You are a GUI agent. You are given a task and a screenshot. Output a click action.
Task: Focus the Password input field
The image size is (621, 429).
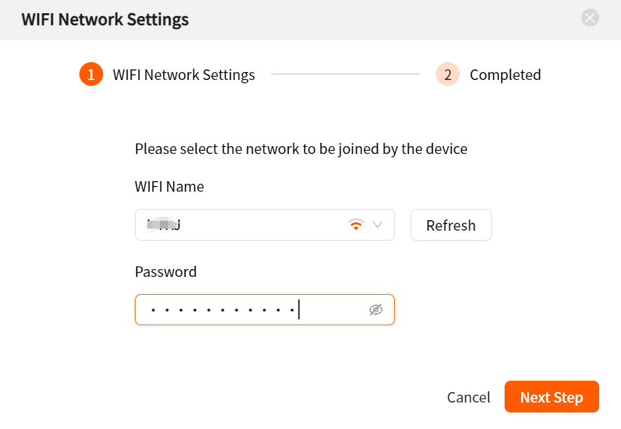pyautogui.click(x=265, y=309)
